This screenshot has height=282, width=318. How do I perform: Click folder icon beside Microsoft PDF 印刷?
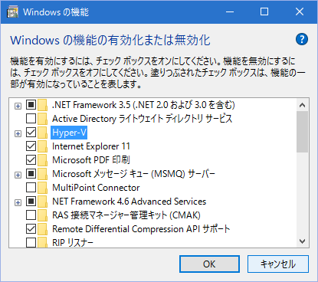(x=42, y=160)
